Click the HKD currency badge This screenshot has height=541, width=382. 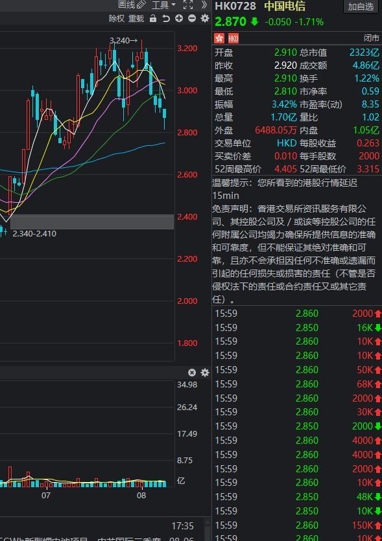pyautogui.click(x=233, y=38)
